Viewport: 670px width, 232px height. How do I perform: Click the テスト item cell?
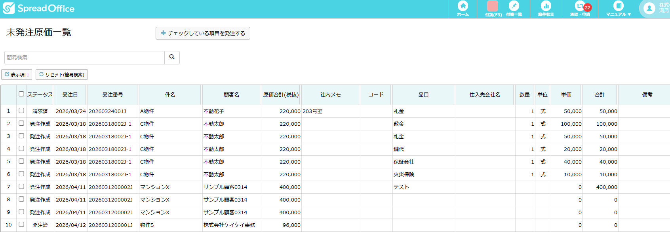tap(424, 187)
